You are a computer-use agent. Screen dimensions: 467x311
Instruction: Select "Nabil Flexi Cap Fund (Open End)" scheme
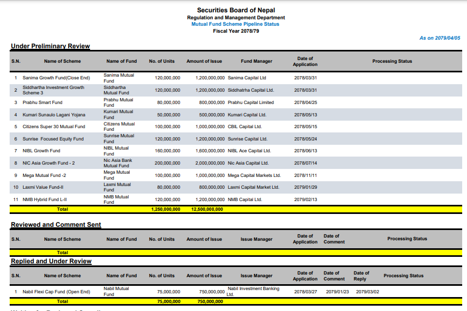click(x=57, y=292)
